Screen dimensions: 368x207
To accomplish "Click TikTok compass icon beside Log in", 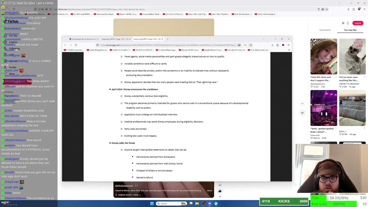I will click(x=343, y=23).
